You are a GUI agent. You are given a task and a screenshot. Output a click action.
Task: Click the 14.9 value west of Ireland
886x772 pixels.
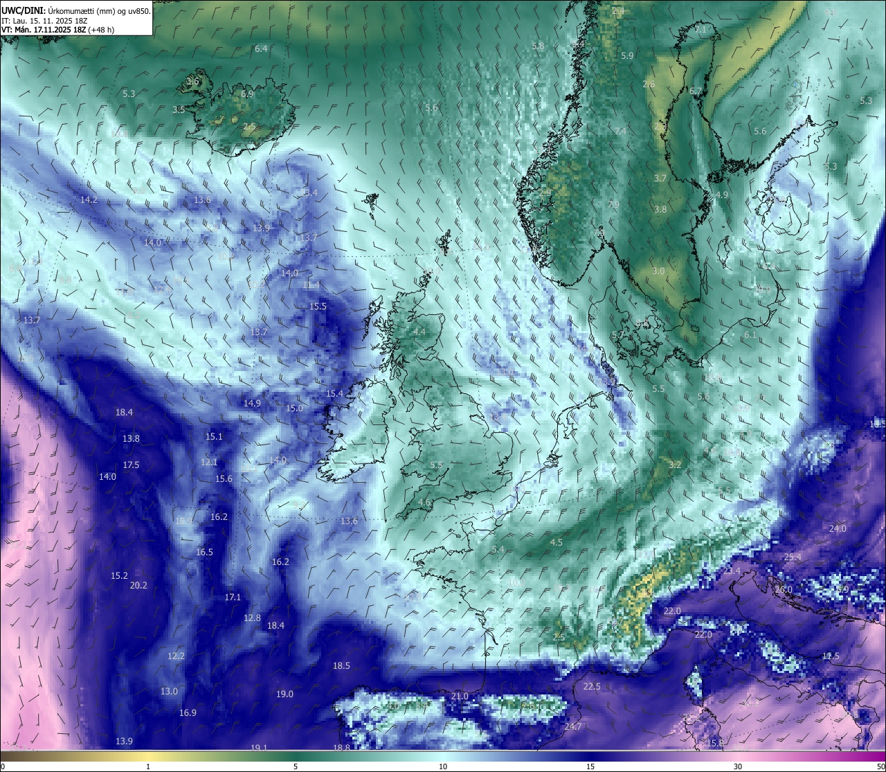(x=252, y=404)
